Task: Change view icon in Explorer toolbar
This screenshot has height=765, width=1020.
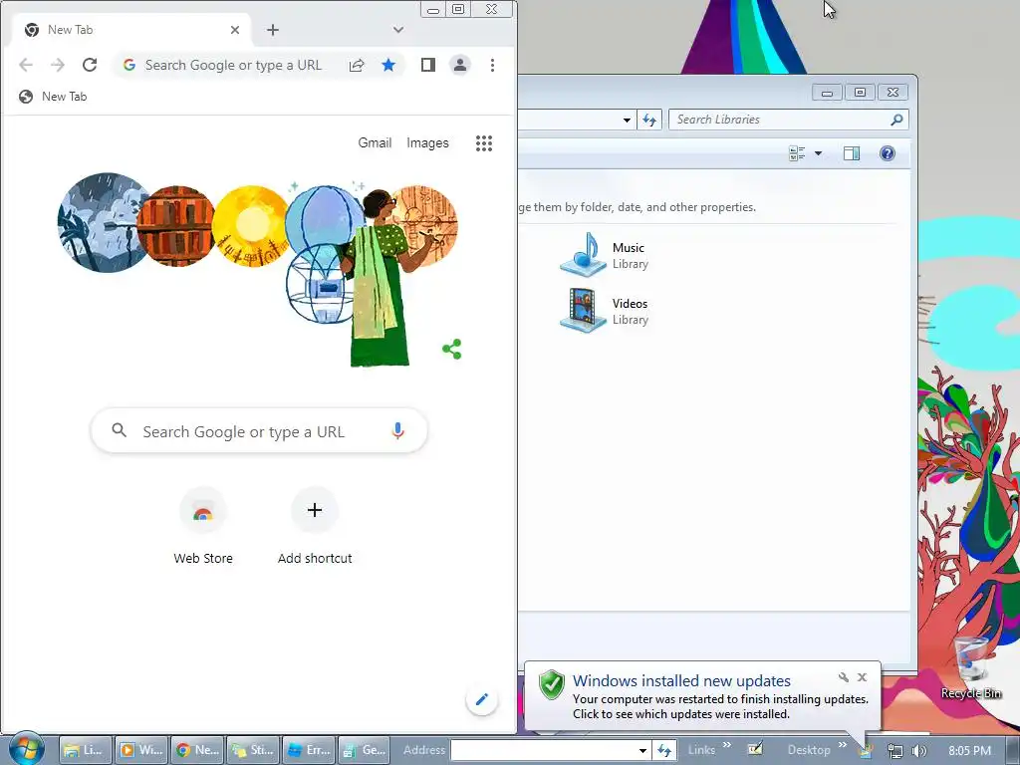Action: 797,153
